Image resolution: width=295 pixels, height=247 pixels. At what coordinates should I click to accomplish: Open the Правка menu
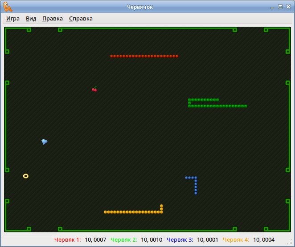53,19
